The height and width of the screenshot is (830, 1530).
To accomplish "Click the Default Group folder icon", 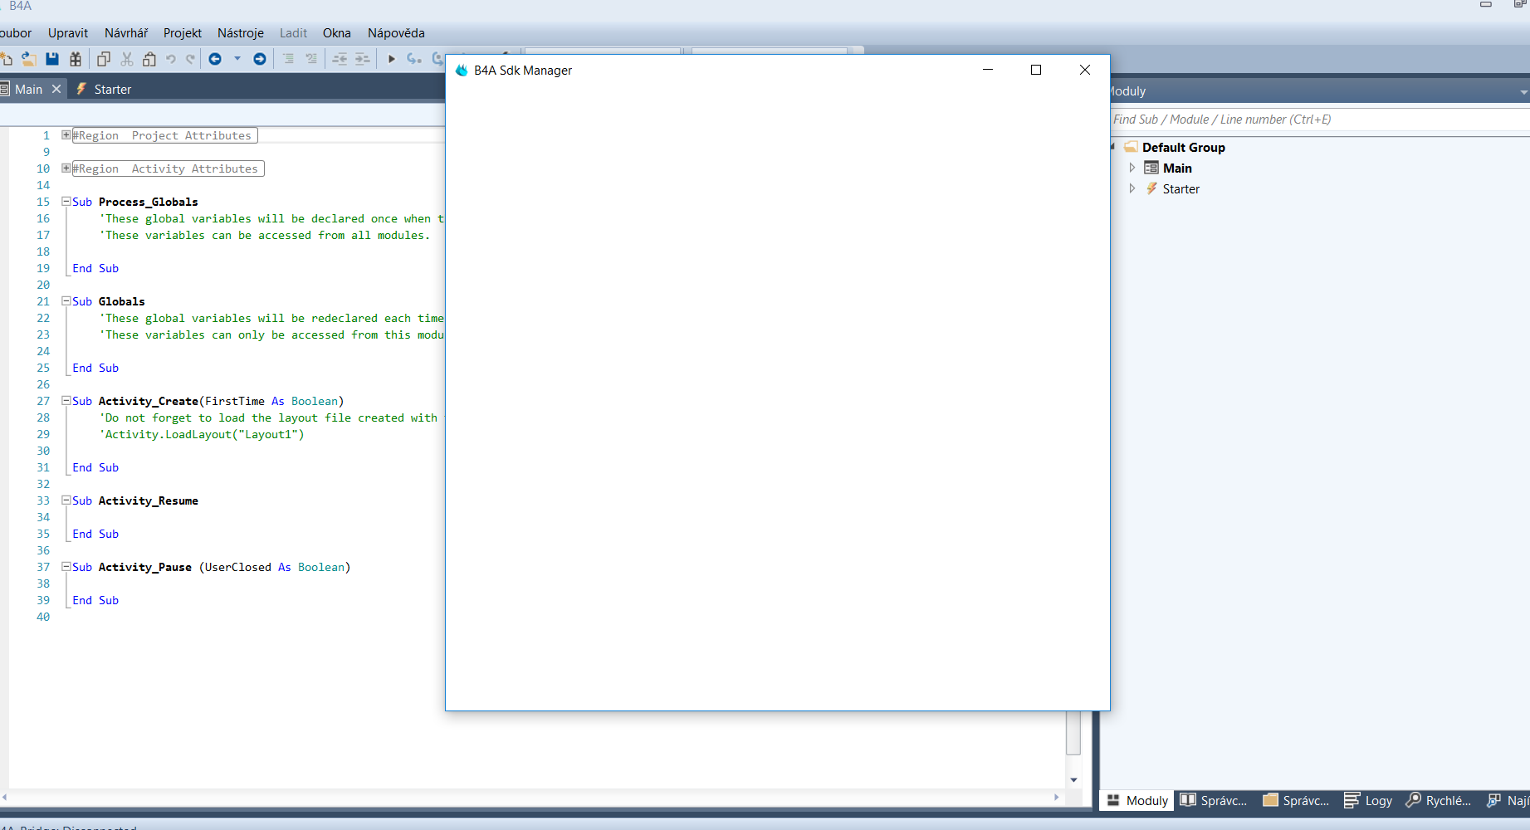I will (x=1131, y=147).
